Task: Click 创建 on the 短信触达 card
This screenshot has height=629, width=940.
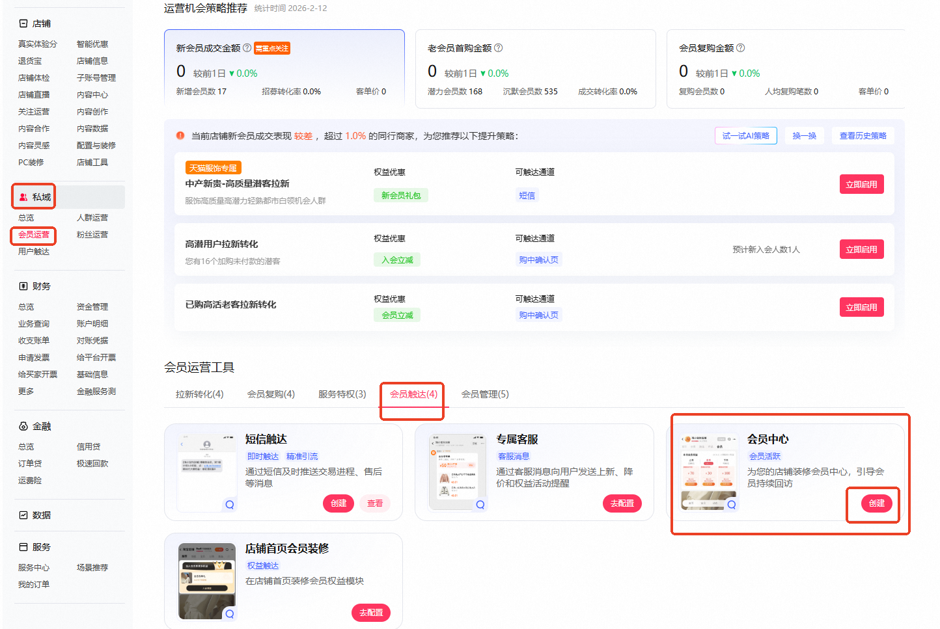Action: point(339,503)
